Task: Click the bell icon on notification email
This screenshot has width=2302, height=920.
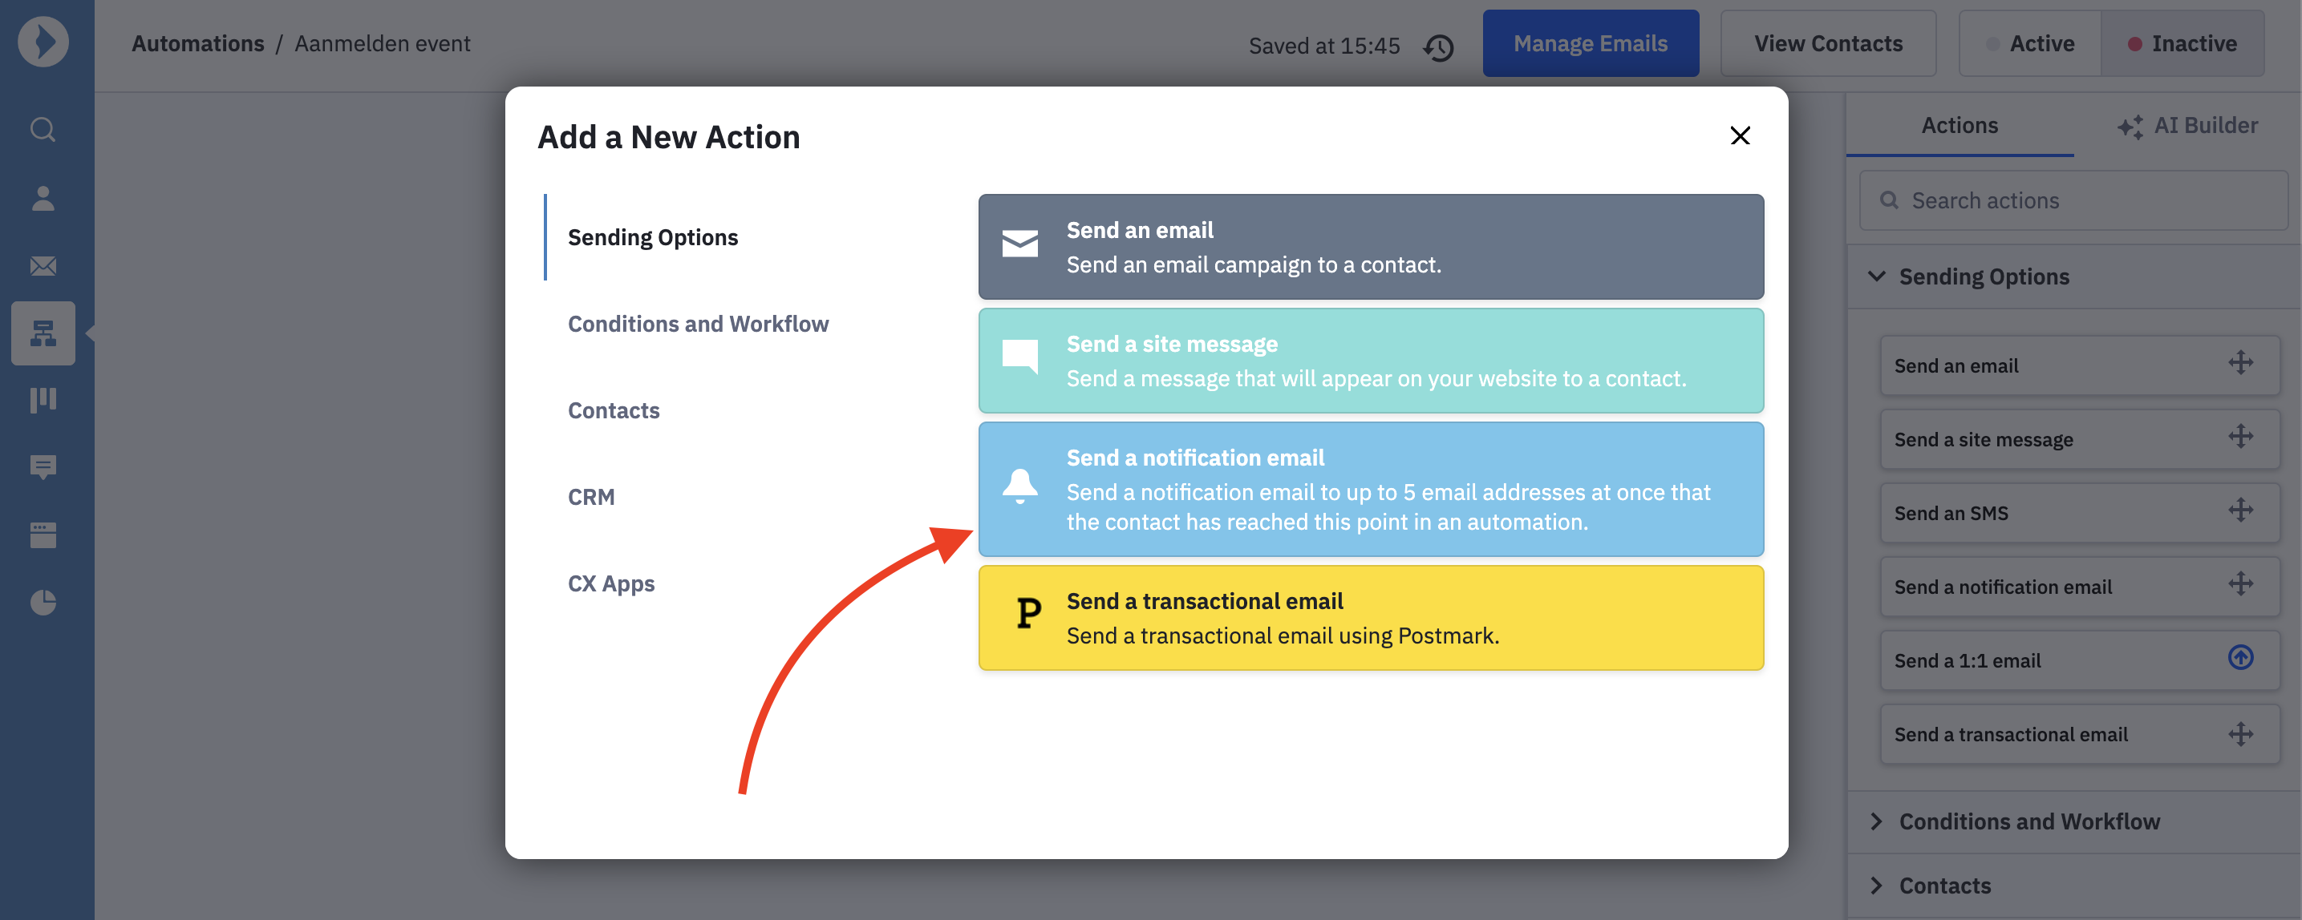Action: tap(1019, 486)
